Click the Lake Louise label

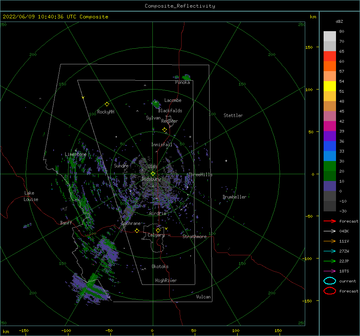31,196
